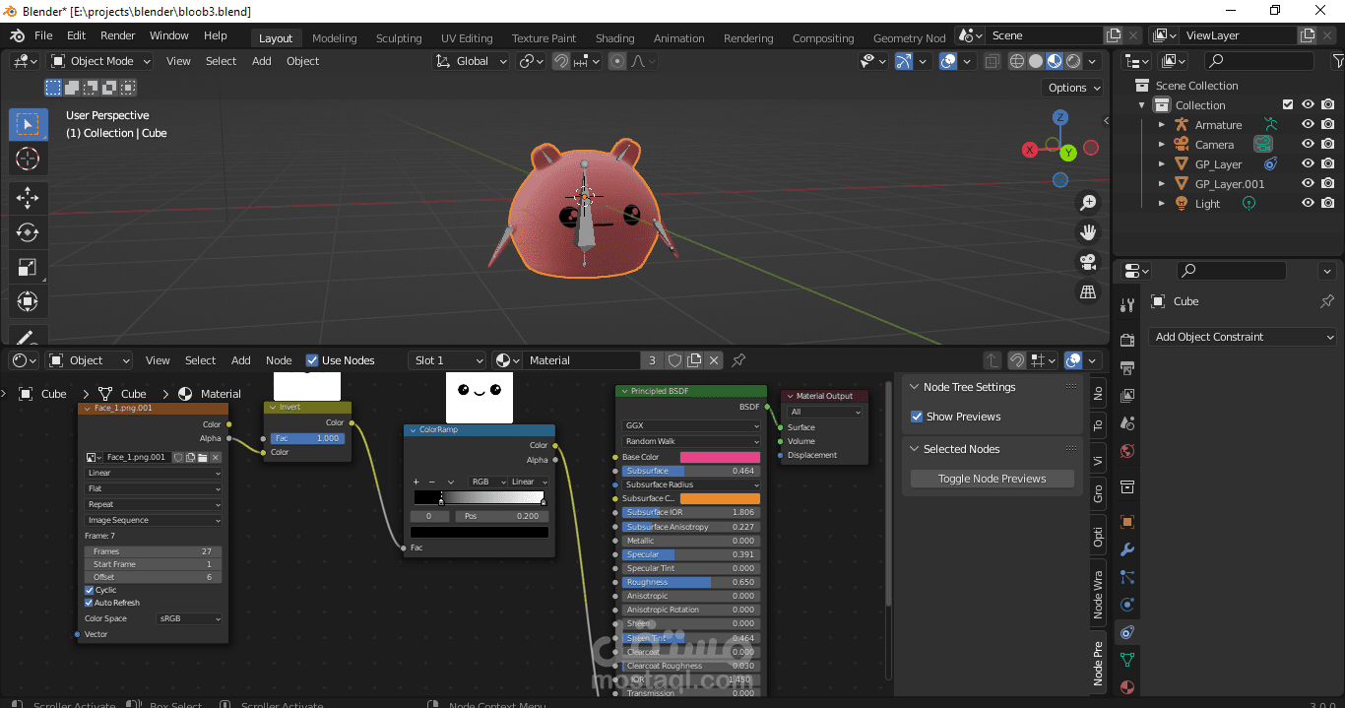The image size is (1345, 708).
Task: Click the Base Color pink swatch
Action: [721, 457]
